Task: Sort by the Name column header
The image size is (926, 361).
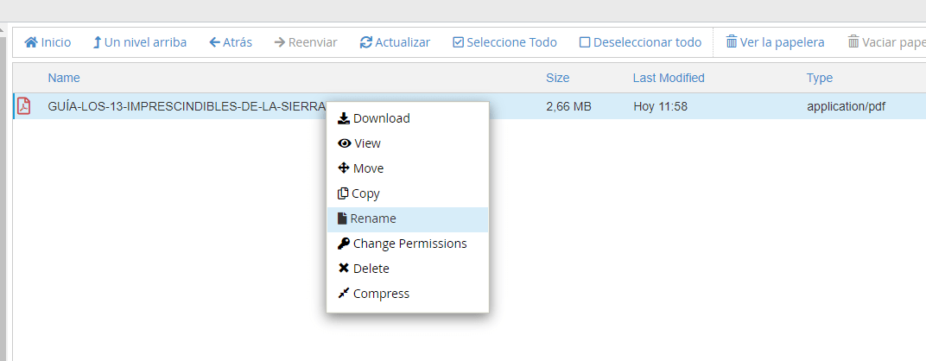Action: click(64, 78)
